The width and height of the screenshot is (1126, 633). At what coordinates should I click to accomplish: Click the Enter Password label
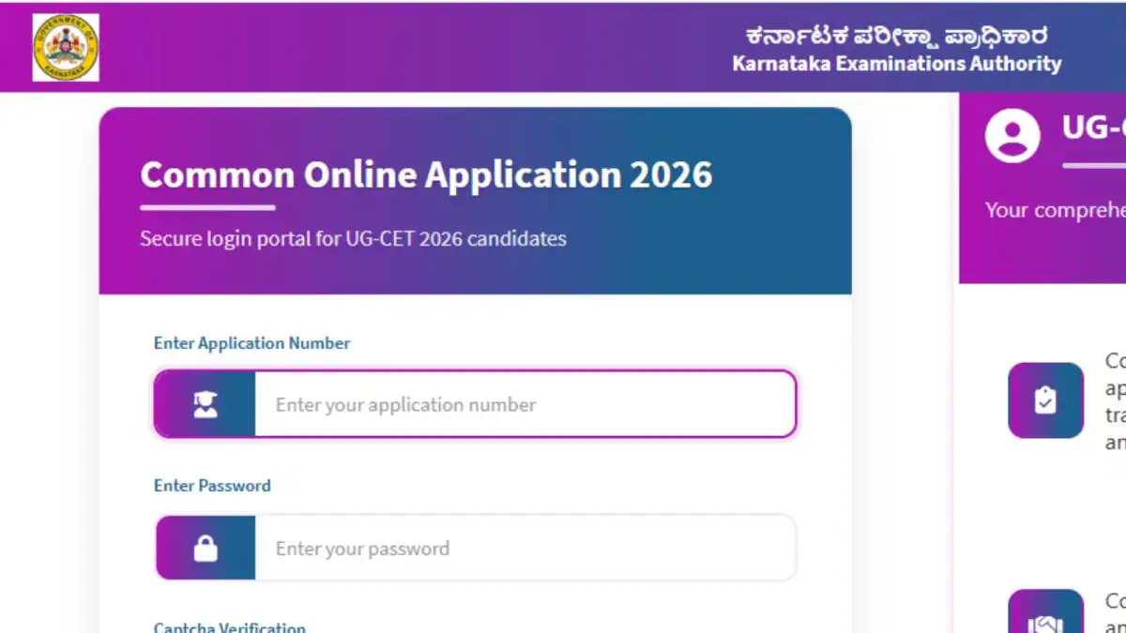(212, 485)
